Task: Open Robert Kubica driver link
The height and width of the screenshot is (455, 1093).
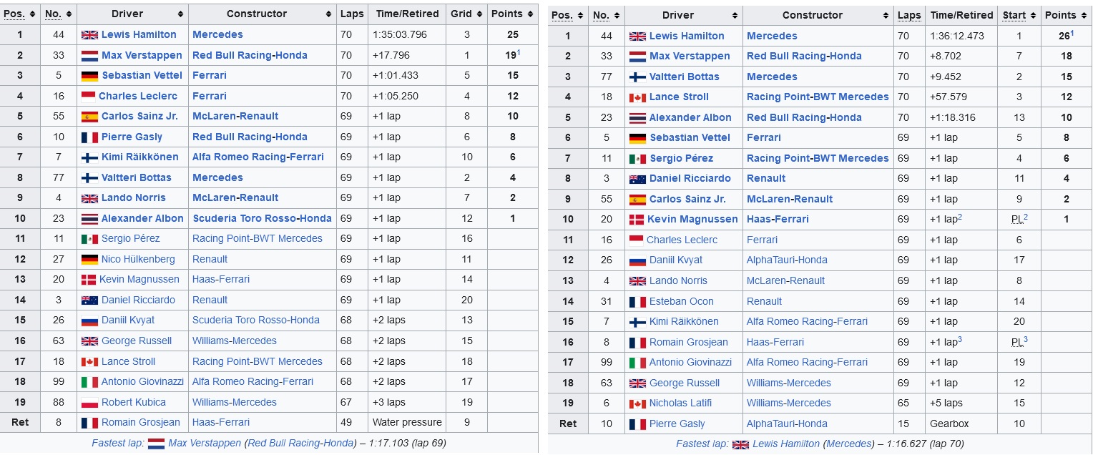Action: point(134,402)
